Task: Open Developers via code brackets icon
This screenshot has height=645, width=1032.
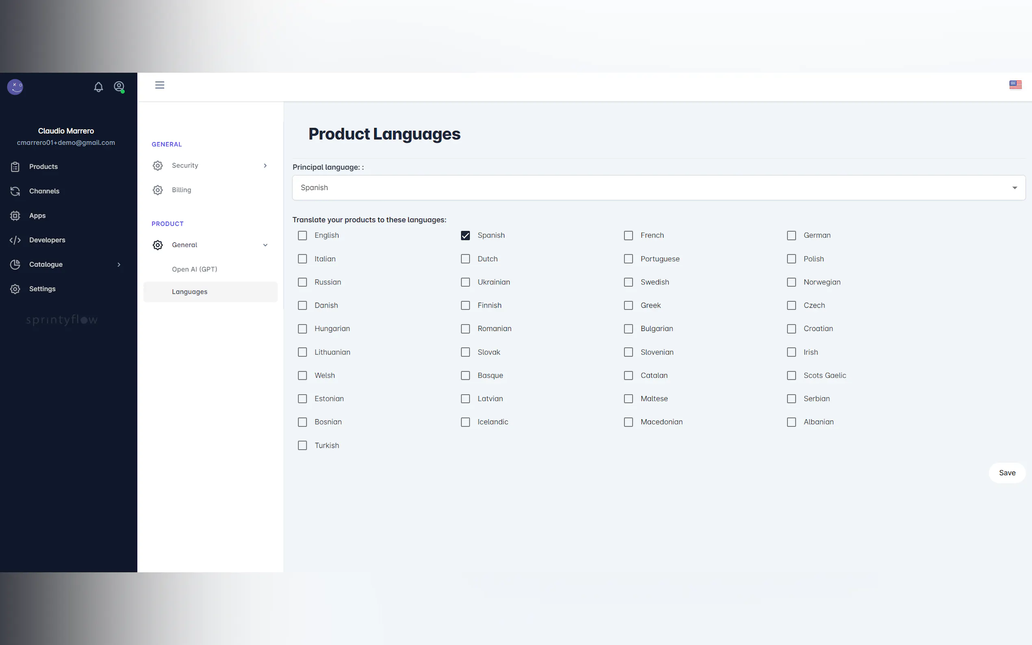Action: click(x=15, y=240)
